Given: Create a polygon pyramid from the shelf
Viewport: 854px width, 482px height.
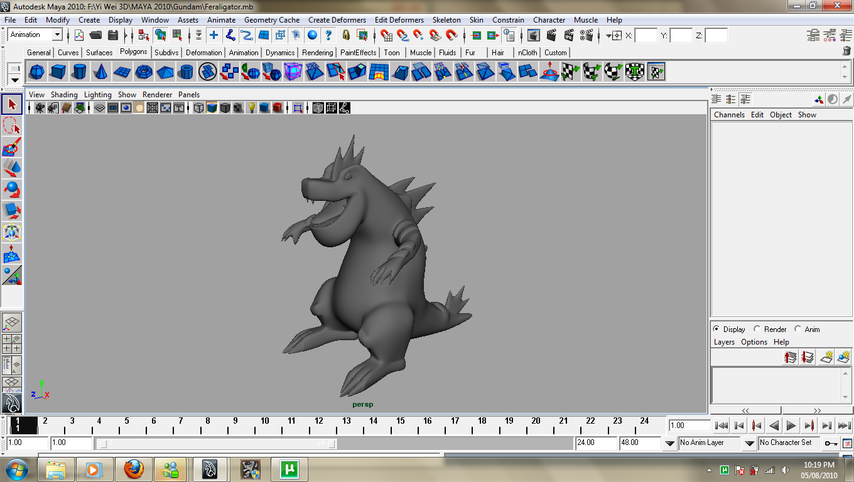Looking at the screenshot, I should [165, 72].
